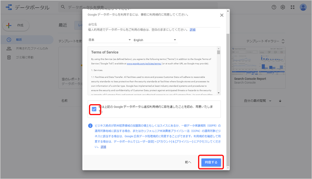
Task: Click the 会社名 input field
Action: pos(154,24)
